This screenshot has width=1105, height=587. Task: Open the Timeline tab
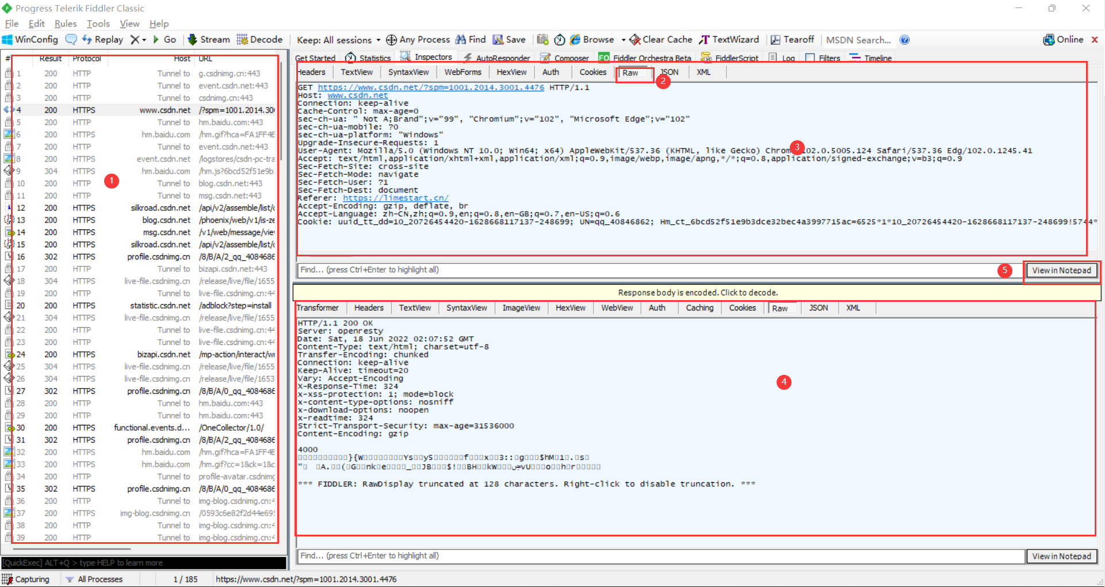tap(871, 57)
